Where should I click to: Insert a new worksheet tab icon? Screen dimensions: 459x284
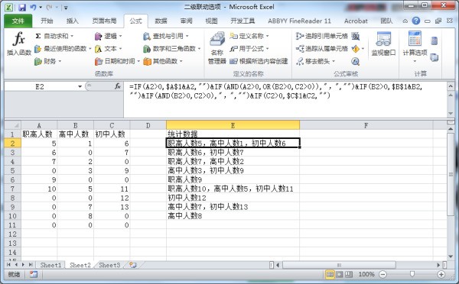(133, 265)
